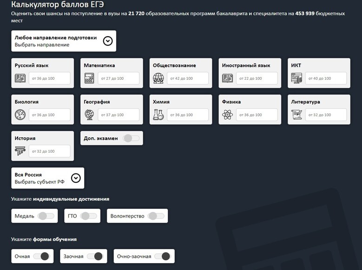Image resolution: width=362 pixels, height=270 pixels.
Task: Click the Иностранный язык card title
Action: click(246, 65)
